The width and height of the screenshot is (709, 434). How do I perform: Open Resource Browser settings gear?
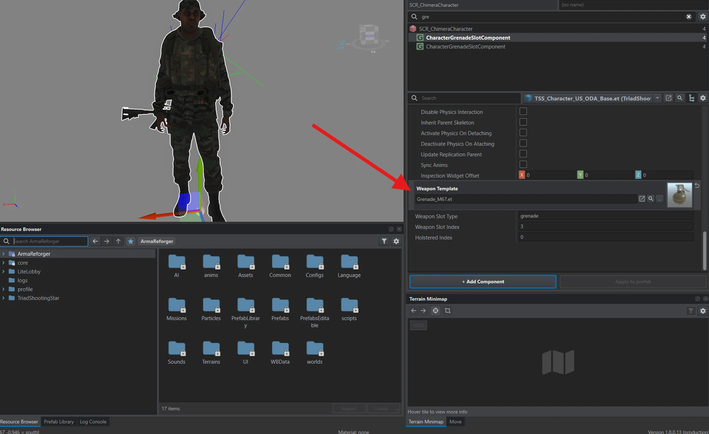[x=396, y=241]
